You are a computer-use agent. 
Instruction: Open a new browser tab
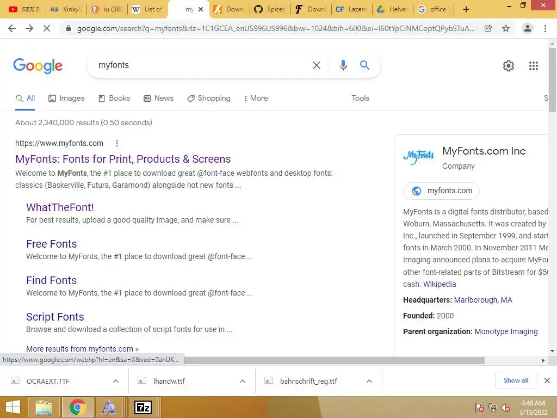tap(466, 9)
